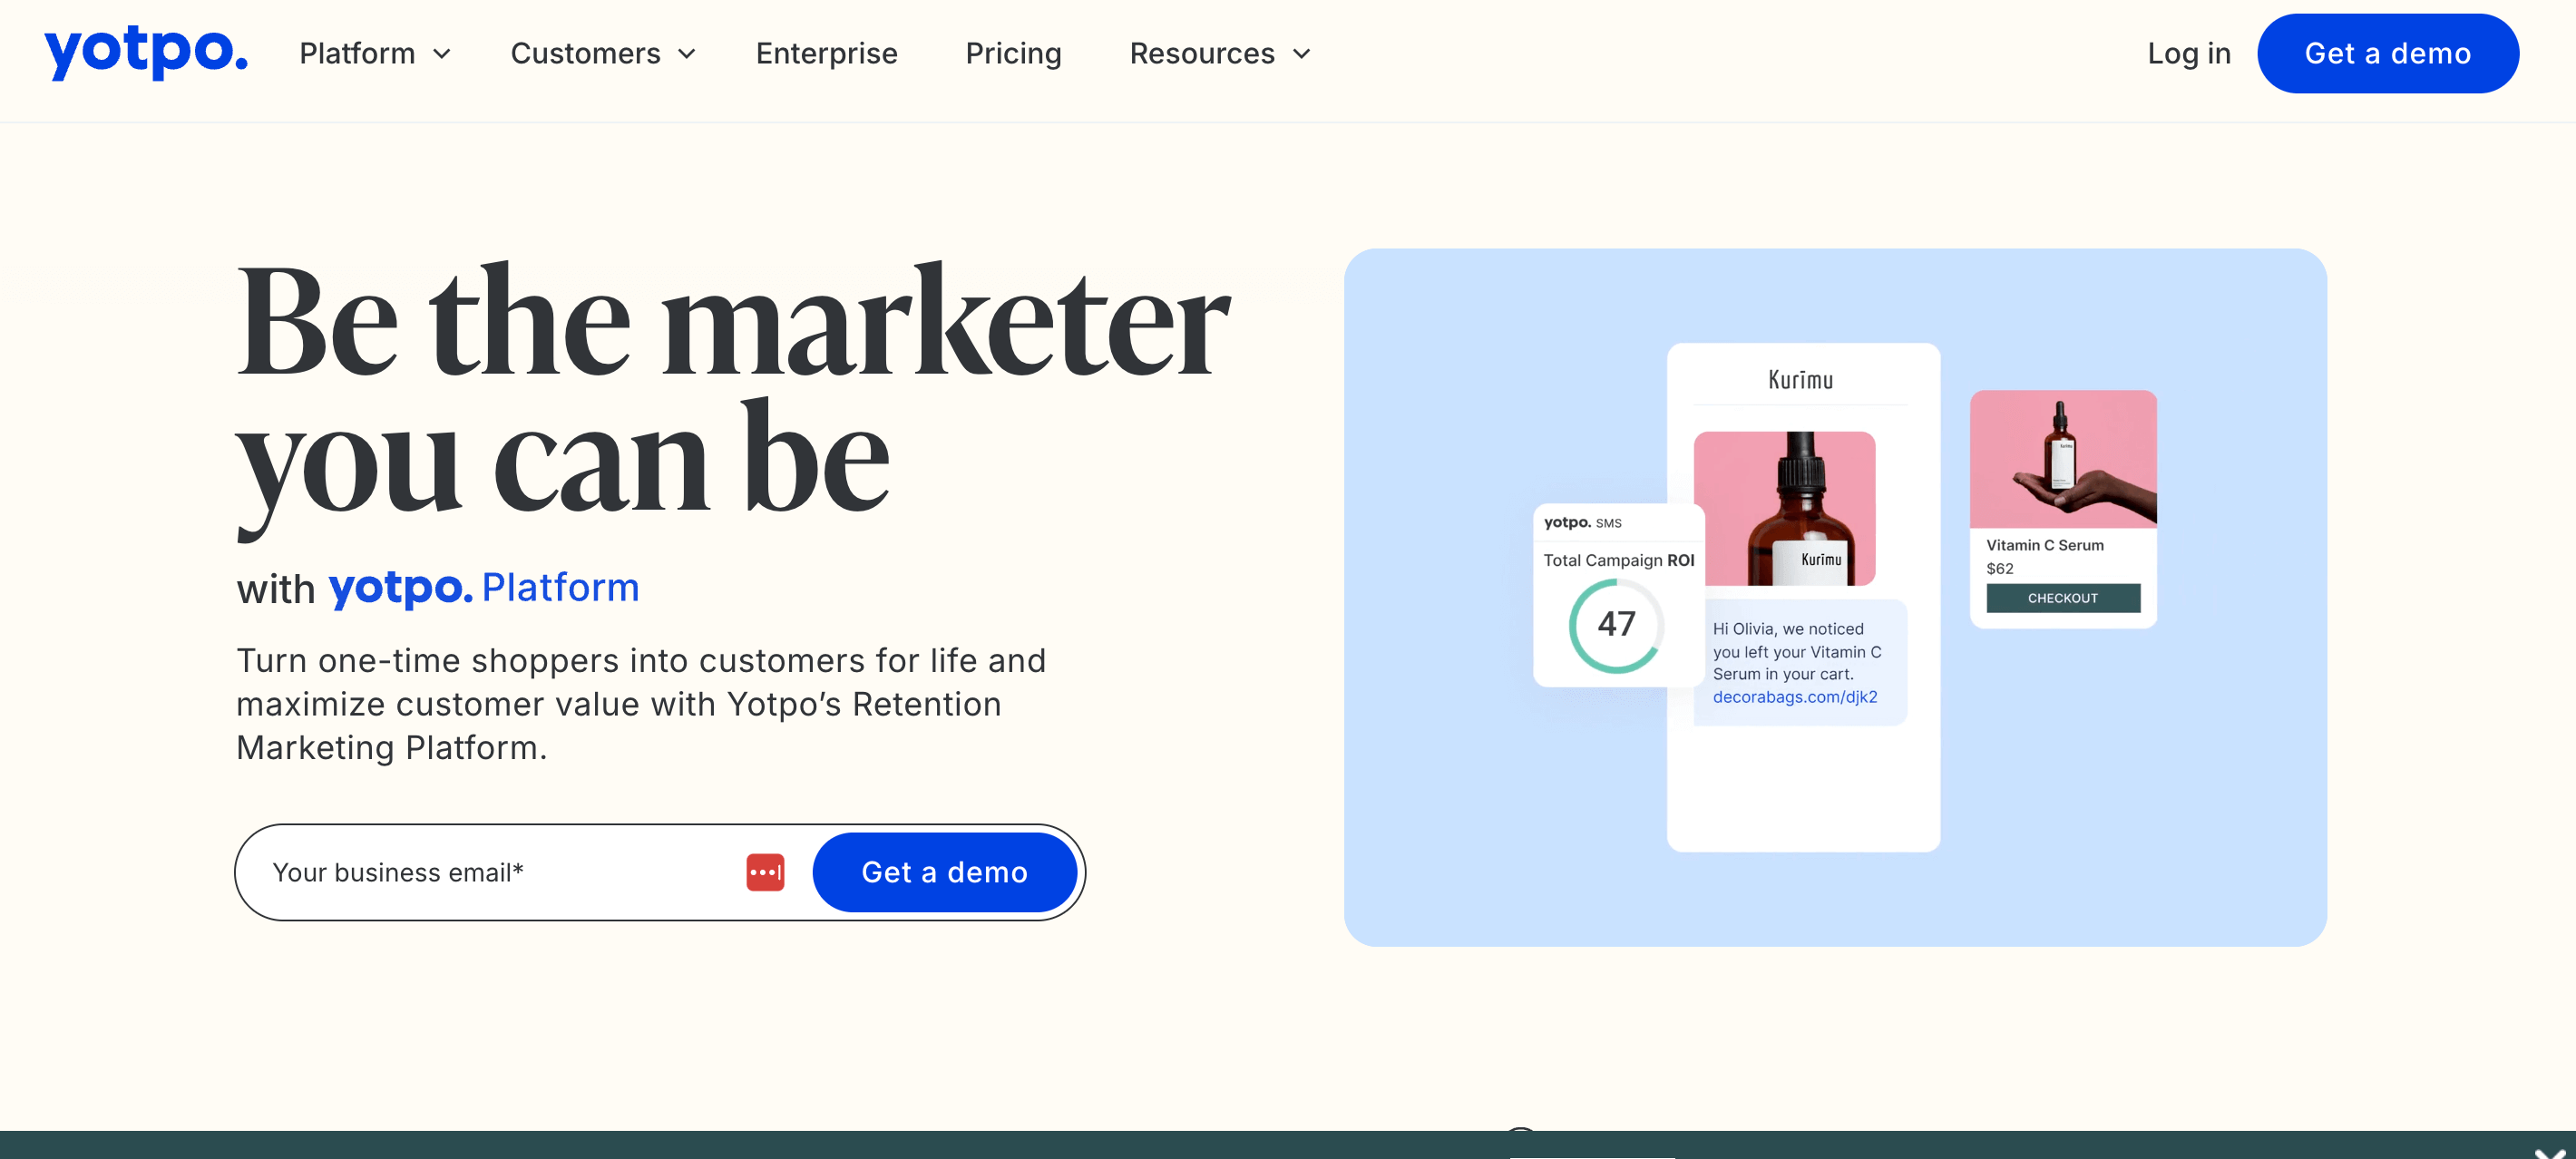Click the header Get a demo button
Viewport: 2576px width, 1159px height.
(2387, 53)
